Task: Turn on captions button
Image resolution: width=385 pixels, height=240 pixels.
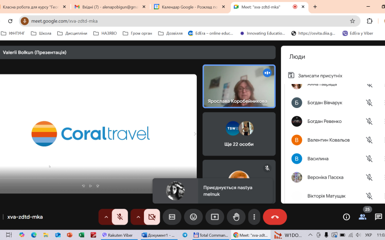Action: (172, 217)
